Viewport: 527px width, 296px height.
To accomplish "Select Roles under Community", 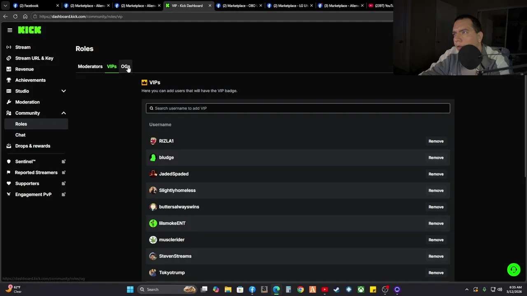I will (36, 124).
